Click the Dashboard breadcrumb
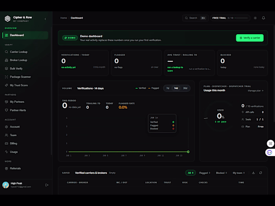Viewport: 275px width, 206px height. coord(77,18)
